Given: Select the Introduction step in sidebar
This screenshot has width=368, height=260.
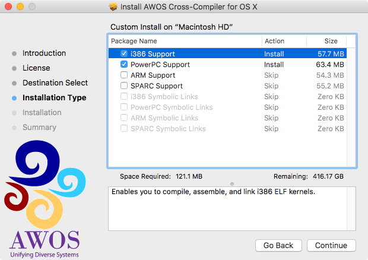Looking at the screenshot, I should (x=44, y=53).
